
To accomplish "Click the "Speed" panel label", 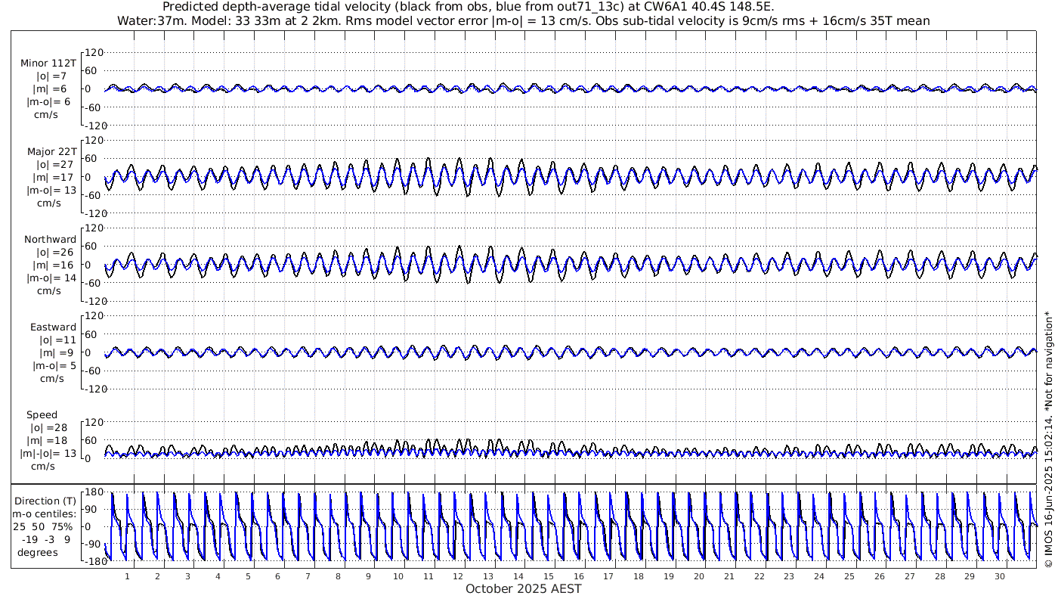I will coord(42,414).
